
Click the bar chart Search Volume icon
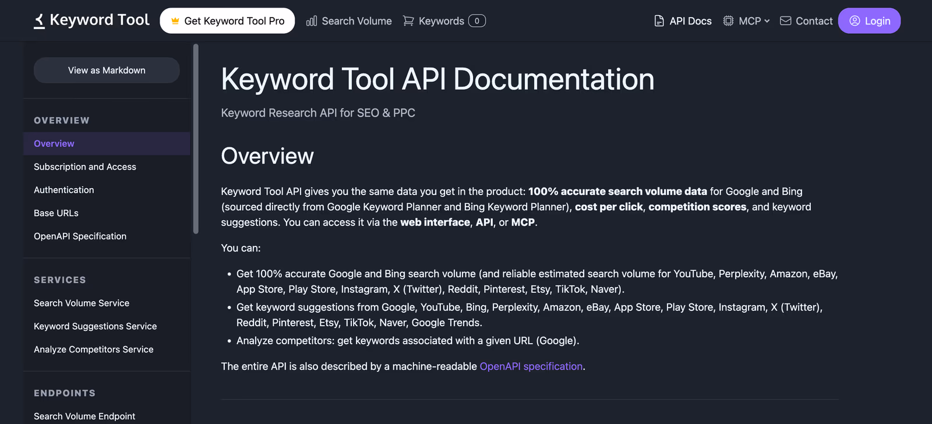(x=312, y=21)
